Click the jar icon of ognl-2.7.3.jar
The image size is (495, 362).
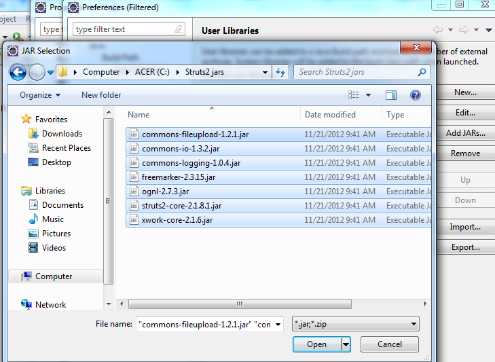[134, 191]
